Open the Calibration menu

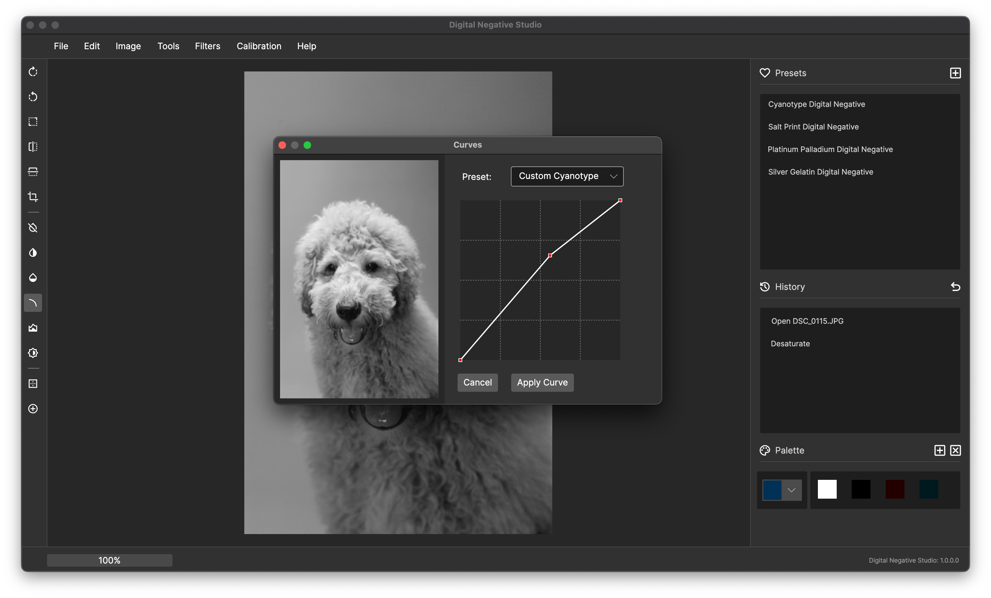click(x=259, y=46)
